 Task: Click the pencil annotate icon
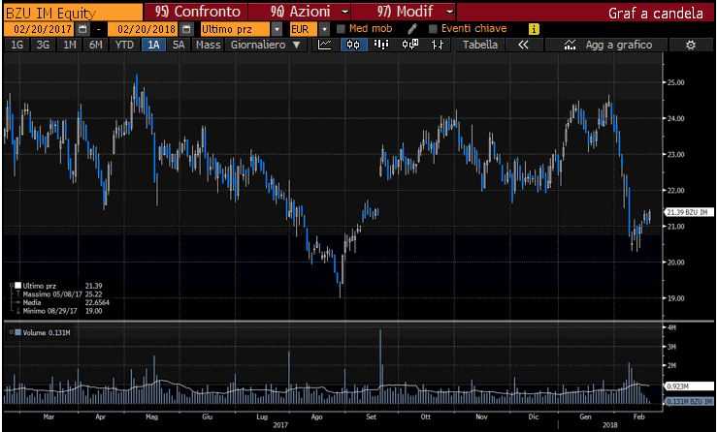(x=412, y=29)
